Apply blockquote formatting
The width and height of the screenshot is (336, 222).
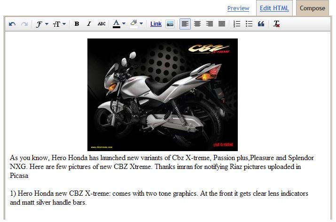click(x=261, y=24)
